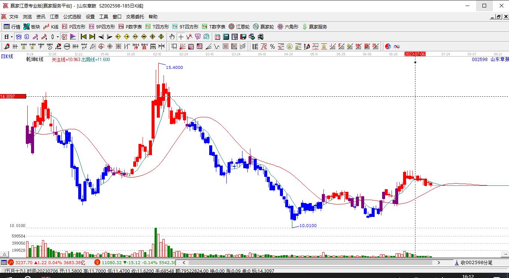
Task: Open the 交易委托 menu
Action: coord(135,17)
